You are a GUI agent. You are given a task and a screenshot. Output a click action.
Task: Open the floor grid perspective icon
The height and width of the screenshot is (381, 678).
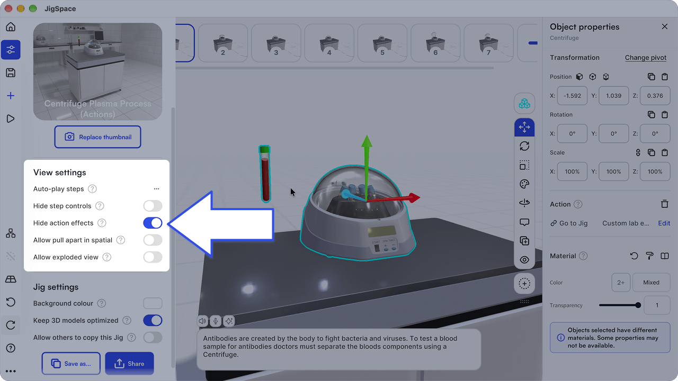tap(11, 279)
